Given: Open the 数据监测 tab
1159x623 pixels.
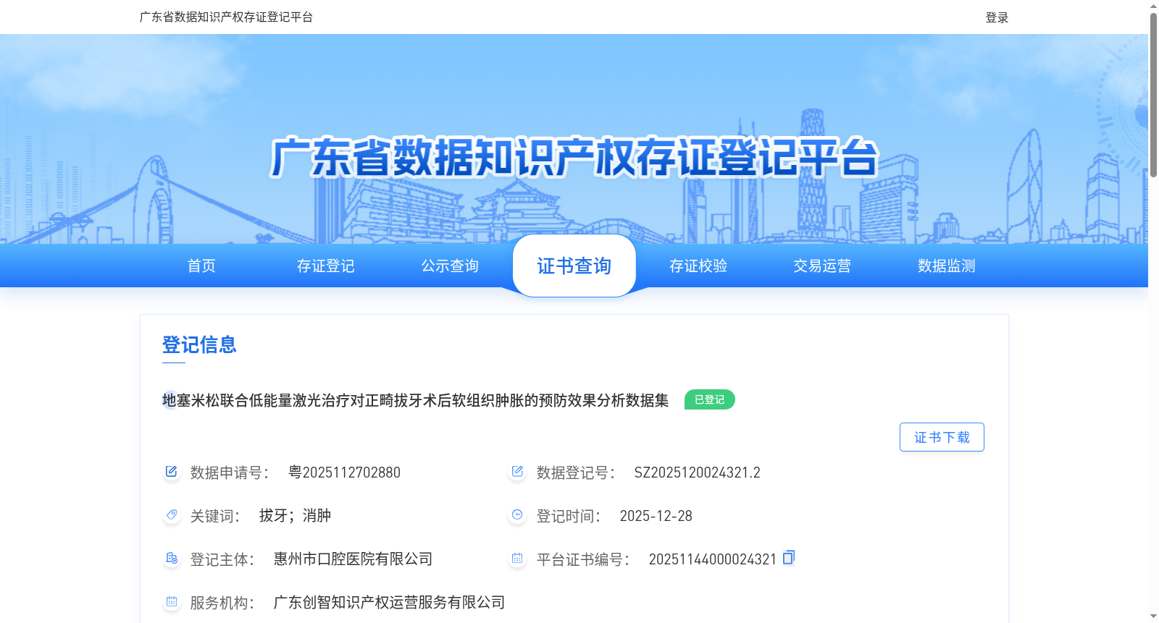Looking at the screenshot, I should [947, 266].
